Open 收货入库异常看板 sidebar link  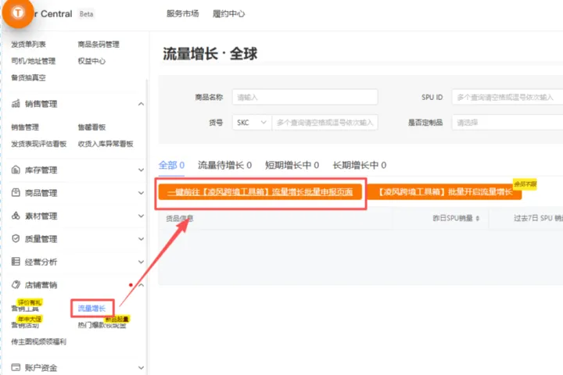106,144
